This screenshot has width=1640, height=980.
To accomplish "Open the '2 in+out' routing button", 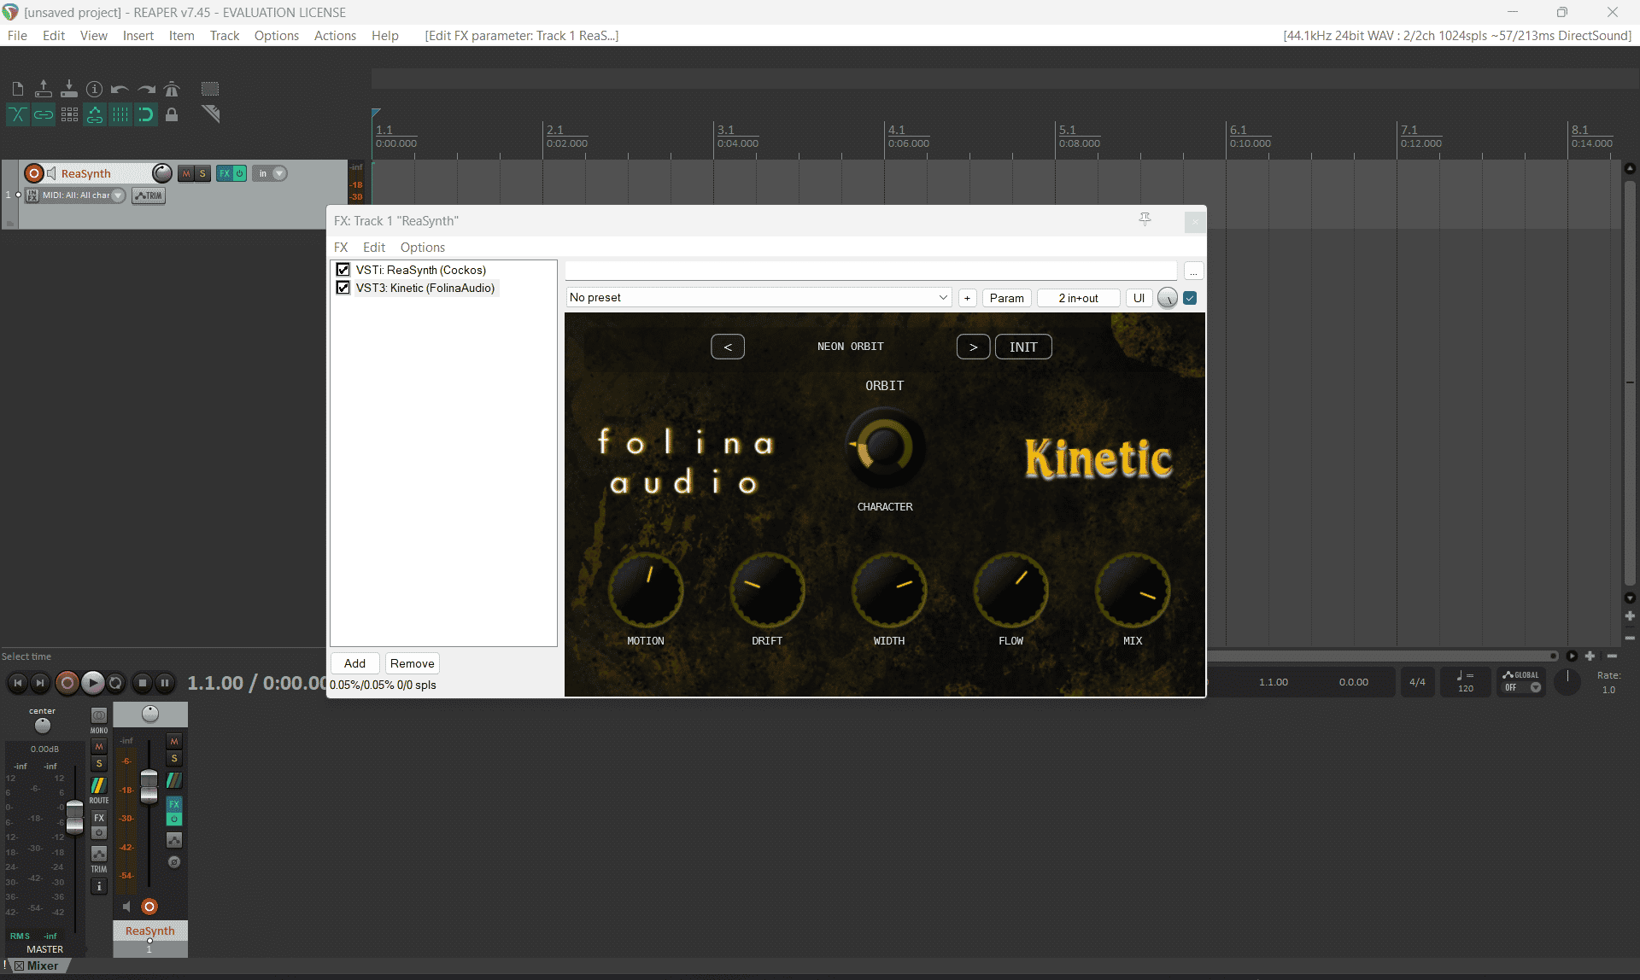I will click(1078, 298).
